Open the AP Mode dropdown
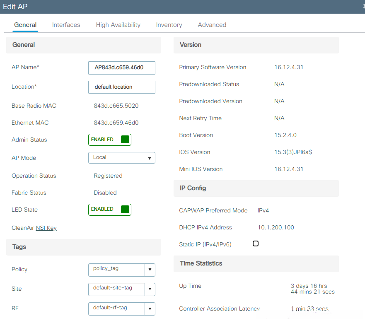The image size is (365, 323). tap(121, 158)
